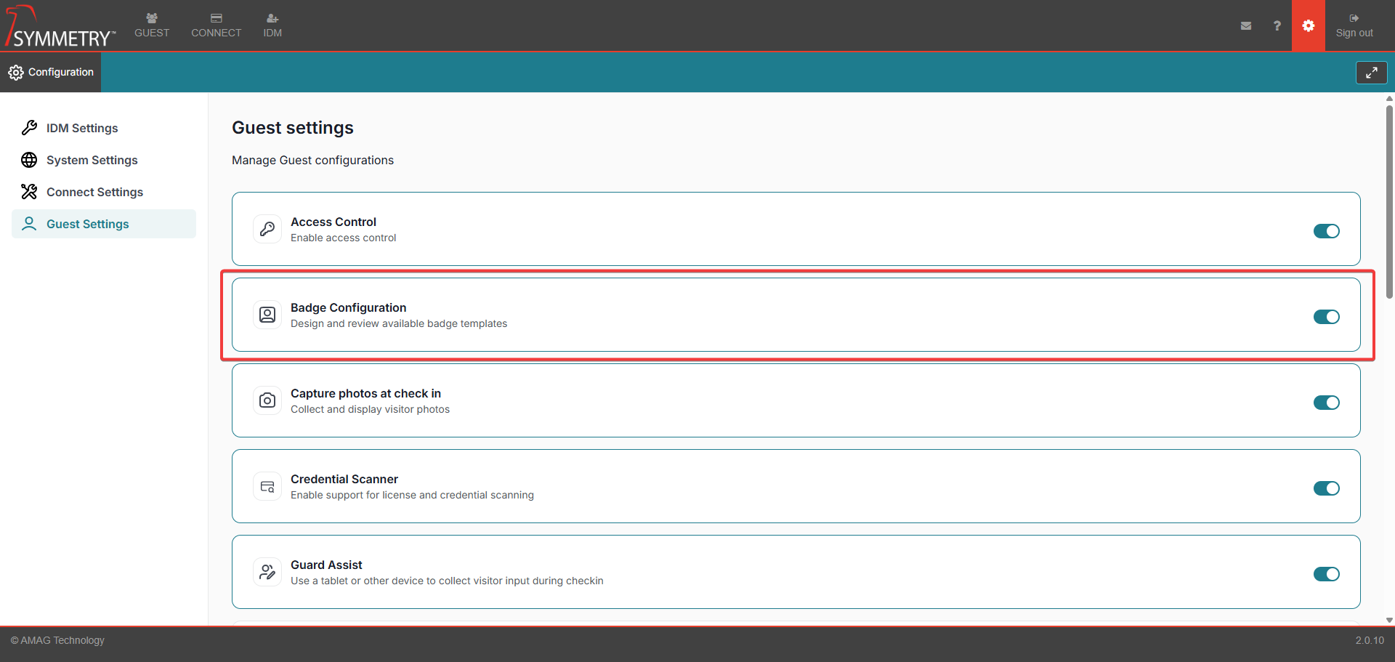Image resolution: width=1395 pixels, height=662 pixels.
Task: Click the Access Control key icon
Action: click(267, 228)
